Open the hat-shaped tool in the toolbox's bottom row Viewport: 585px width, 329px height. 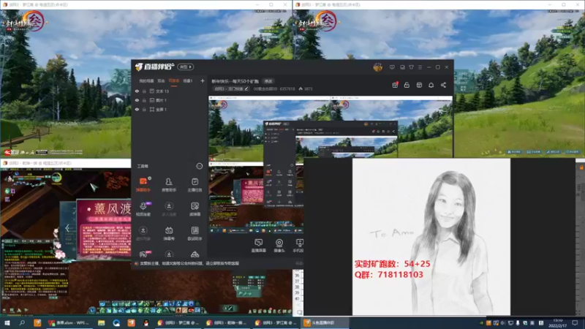(x=195, y=254)
